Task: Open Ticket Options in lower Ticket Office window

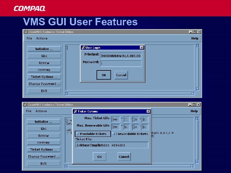Action: (x=43, y=150)
